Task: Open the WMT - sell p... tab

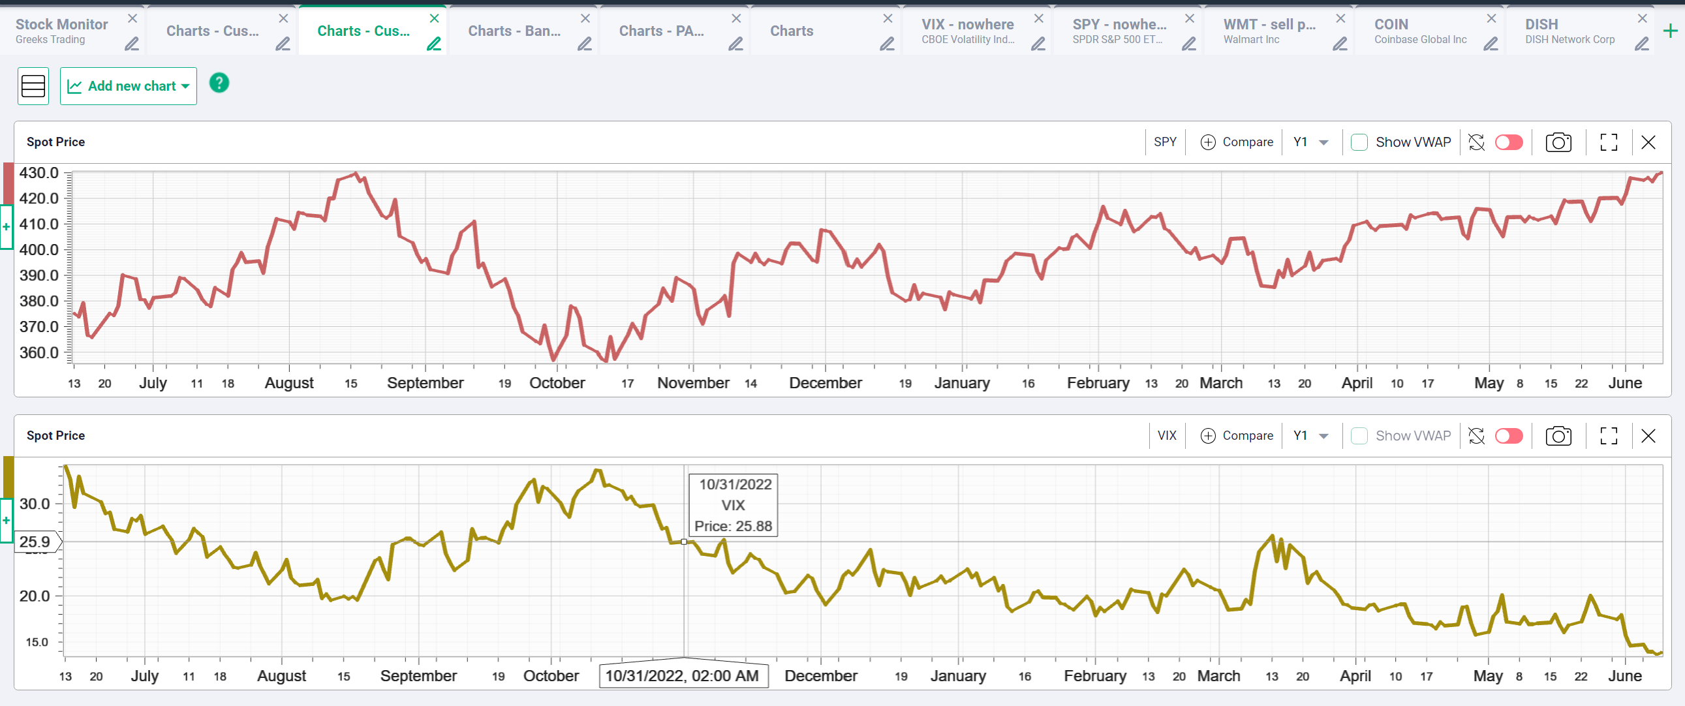Action: pyautogui.click(x=1269, y=31)
